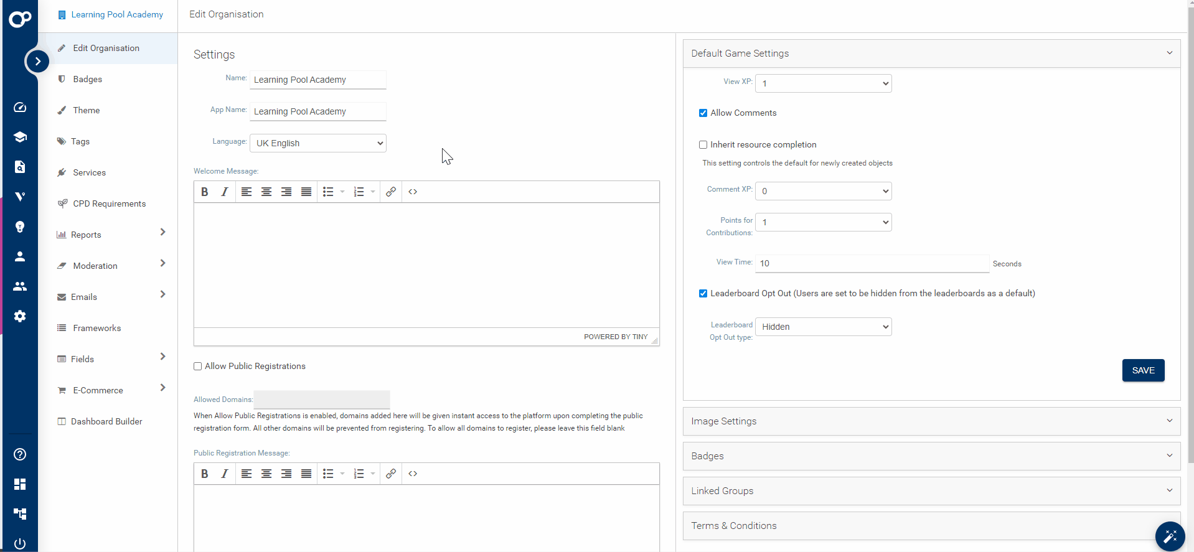Click the Learning Pool Academy header link
This screenshot has height=552, width=1194.
(117, 14)
